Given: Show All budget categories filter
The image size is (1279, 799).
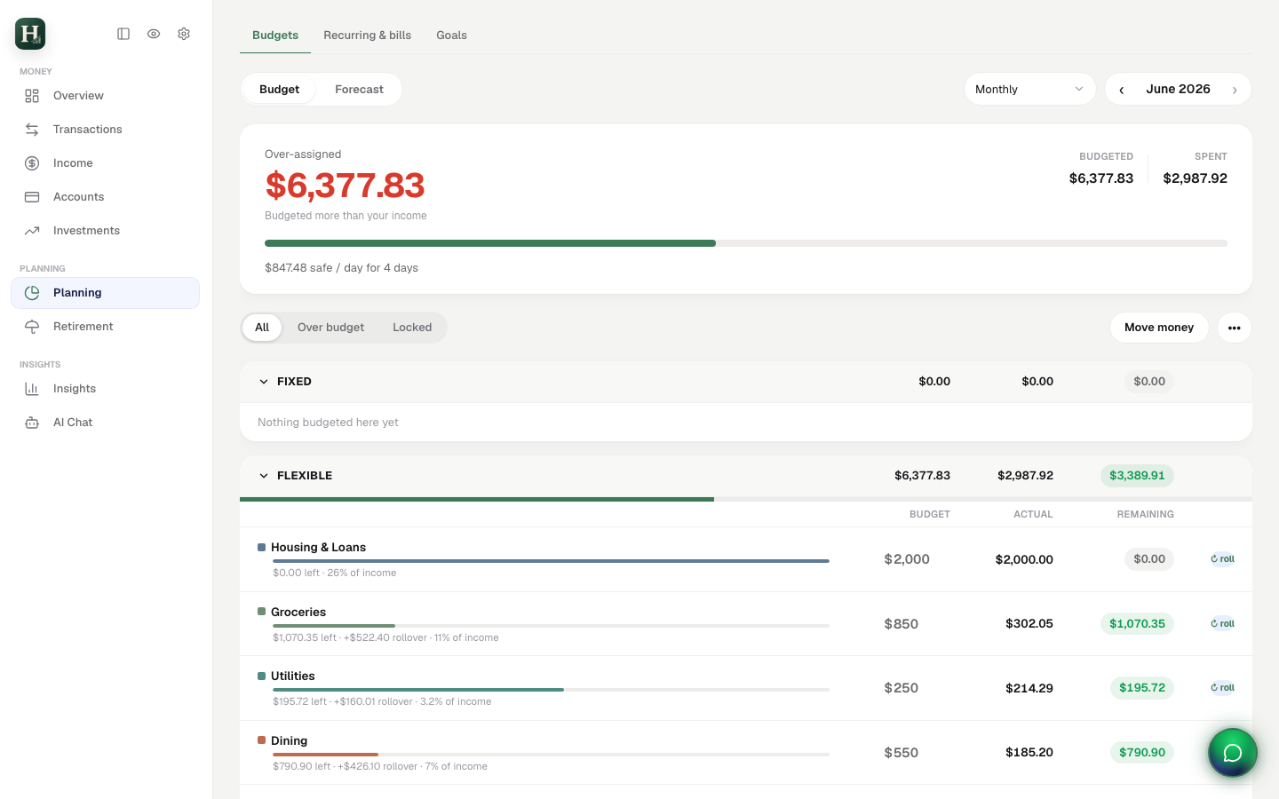Looking at the screenshot, I should (x=262, y=328).
